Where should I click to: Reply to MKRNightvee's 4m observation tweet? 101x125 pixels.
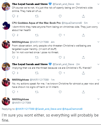(x=13, y=57)
